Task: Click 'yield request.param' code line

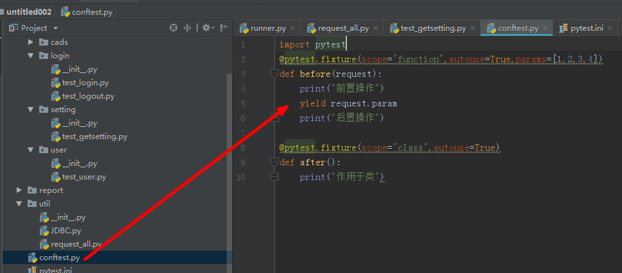Action: (x=348, y=104)
